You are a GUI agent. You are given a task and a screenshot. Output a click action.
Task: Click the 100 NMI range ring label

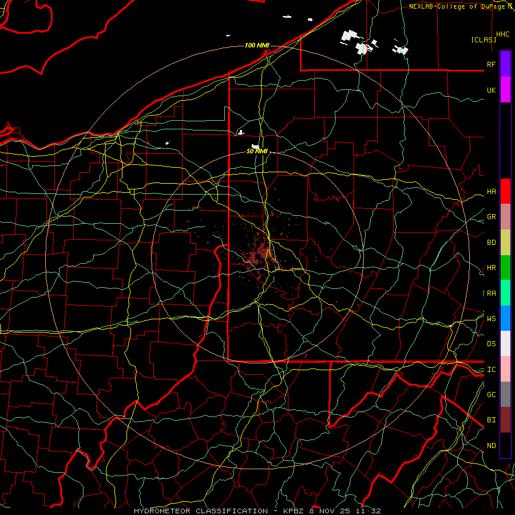coord(257,45)
